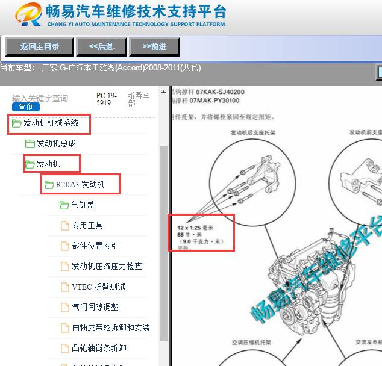Expand the 发动机总成 tree node
This screenshot has width=382, height=366.
coord(56,144)
